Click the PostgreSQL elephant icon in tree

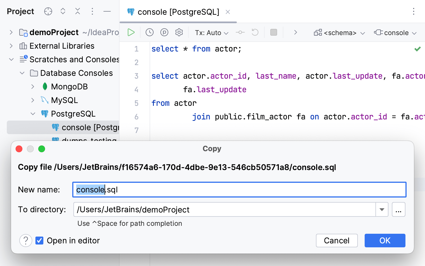pyautogui.click(x=45, y=114)
